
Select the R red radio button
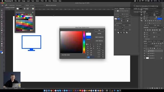point(87,51)
